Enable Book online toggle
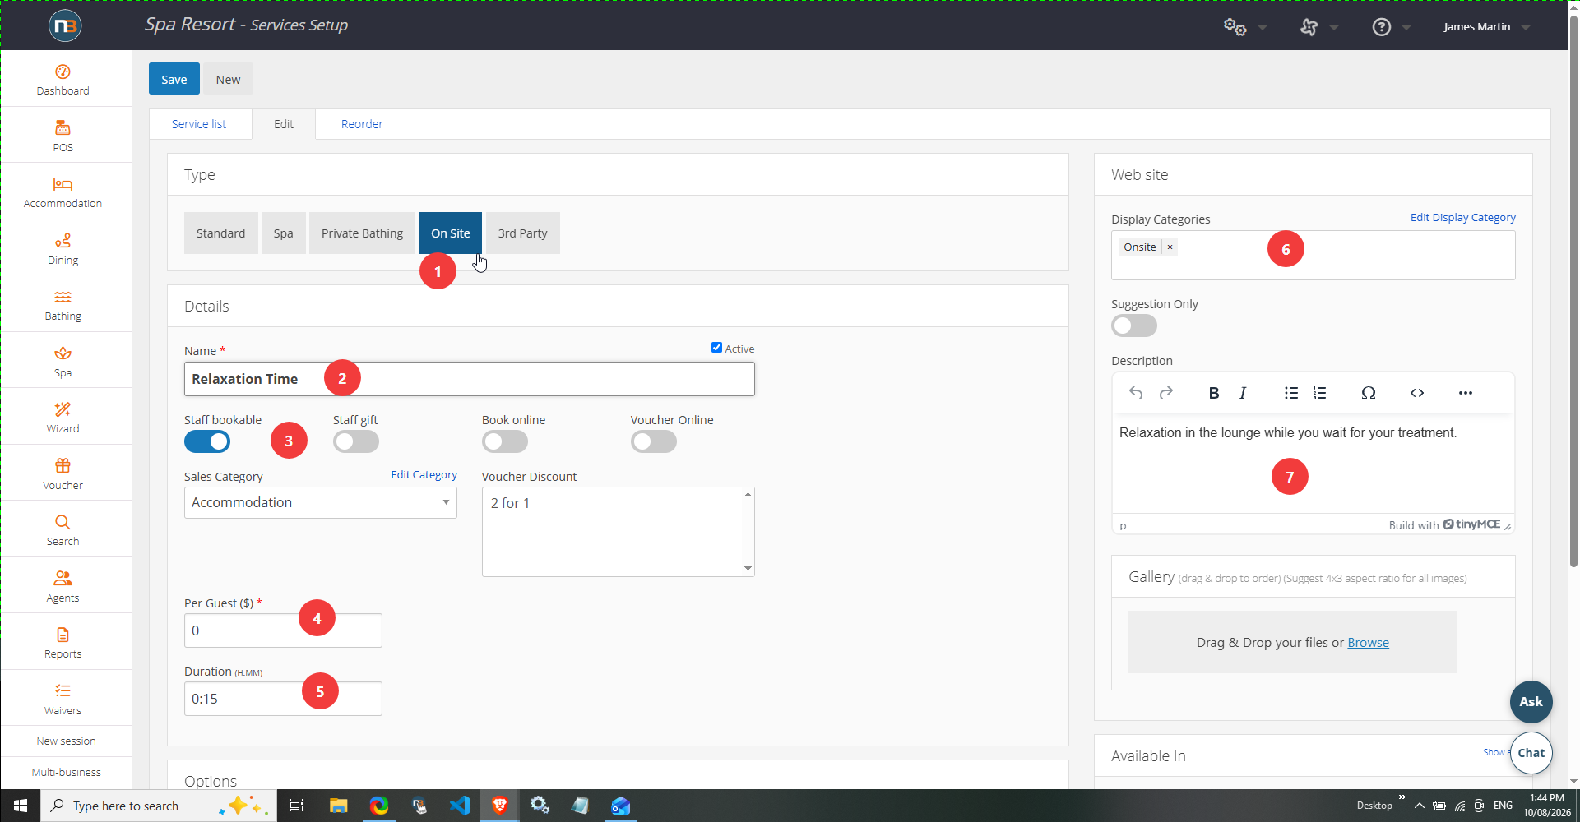This screenshot has width=1580, height=822. (x=505, y=441)
